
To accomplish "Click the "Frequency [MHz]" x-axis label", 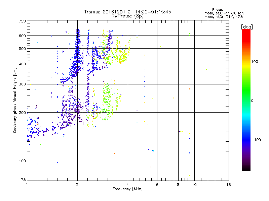I will tap(127, 189).
